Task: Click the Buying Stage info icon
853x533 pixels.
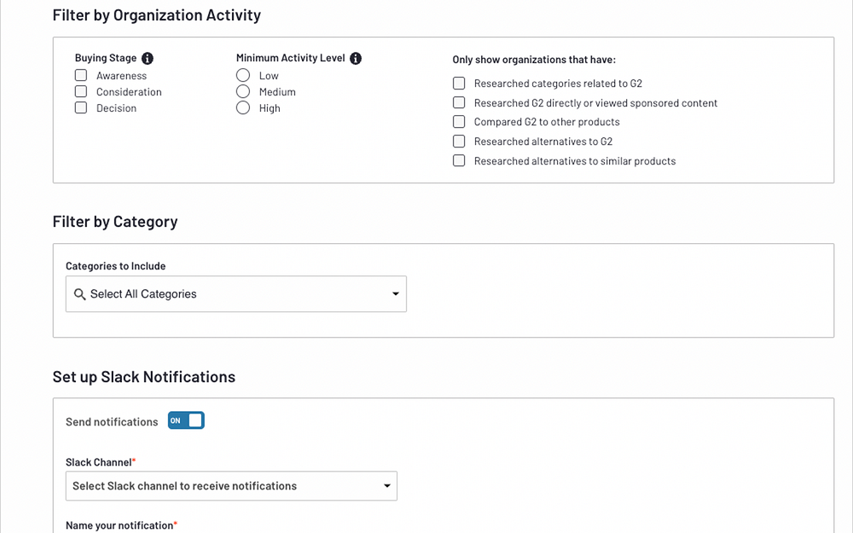Action: [148, 59]
